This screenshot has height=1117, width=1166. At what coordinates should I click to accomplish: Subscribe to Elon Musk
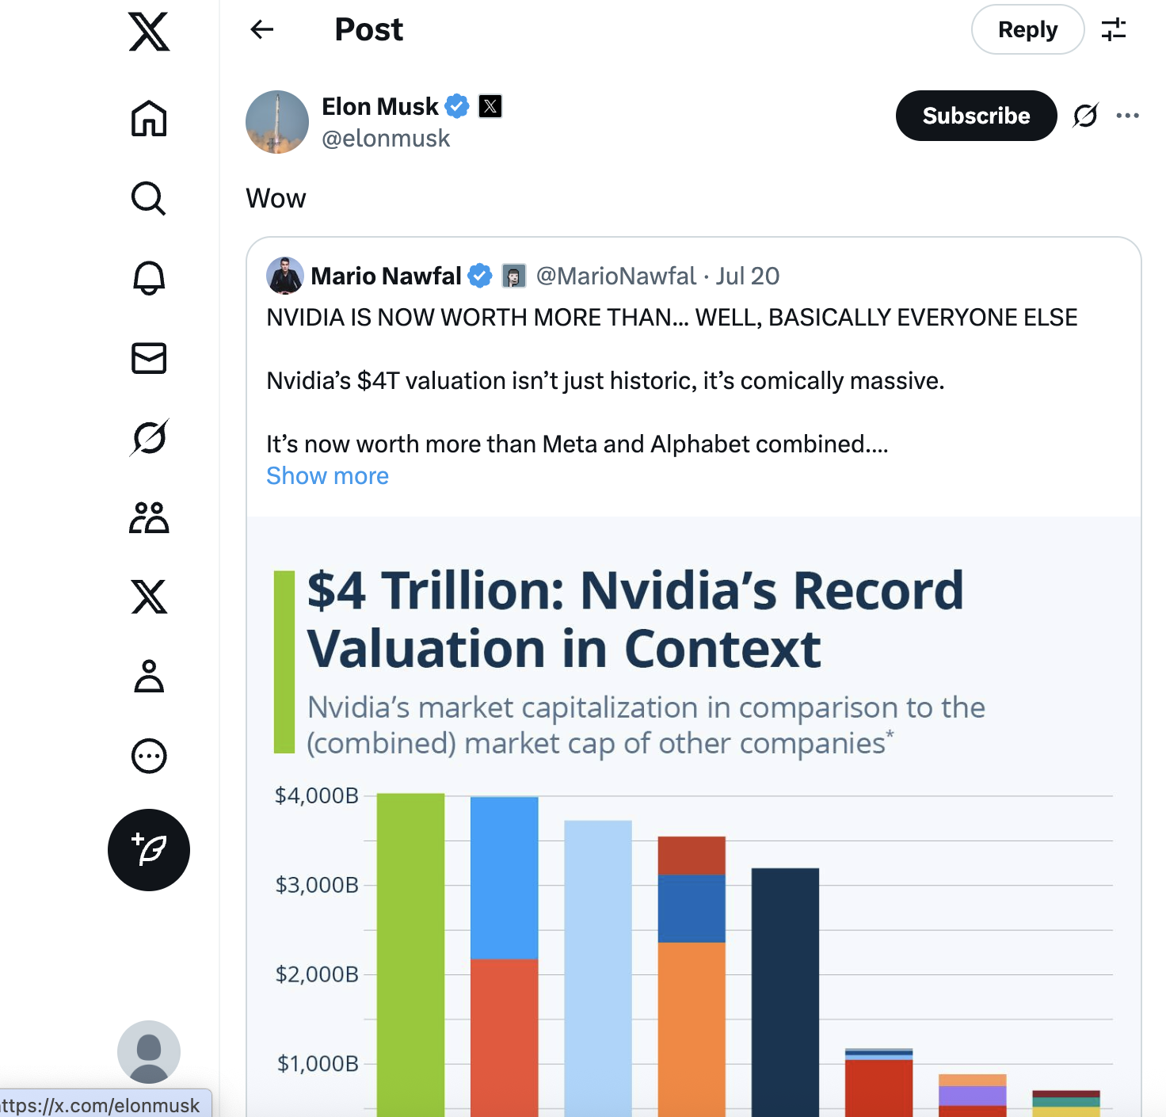[x=976, y=116]
